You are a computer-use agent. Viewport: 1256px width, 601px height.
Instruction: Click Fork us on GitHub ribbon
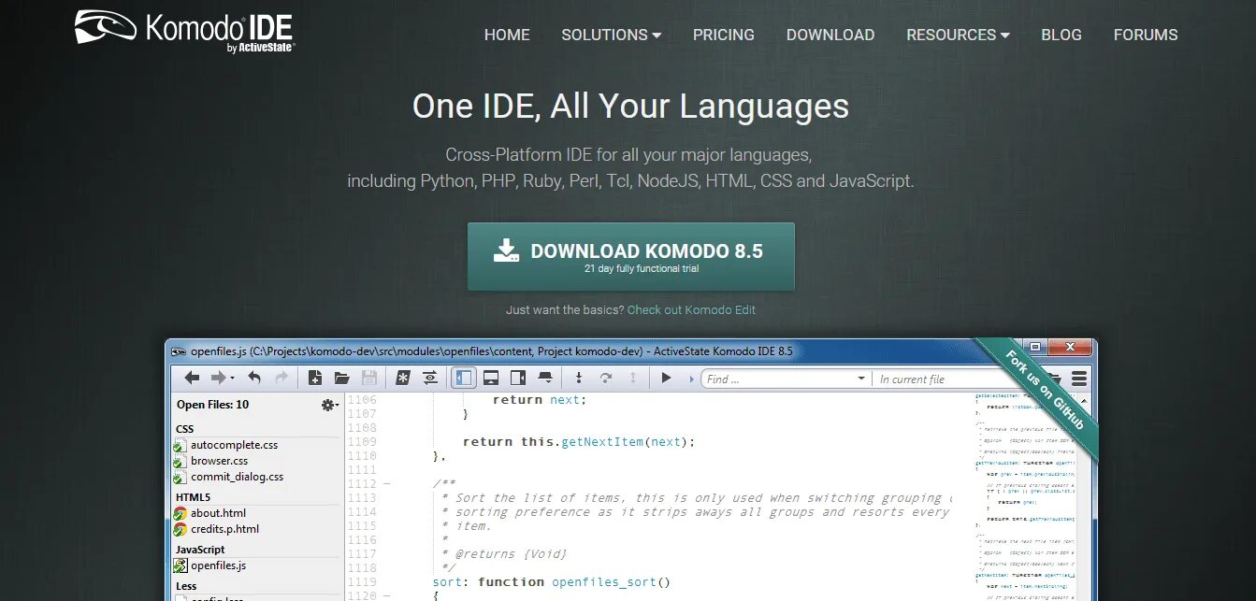[x=1042, y=392]
